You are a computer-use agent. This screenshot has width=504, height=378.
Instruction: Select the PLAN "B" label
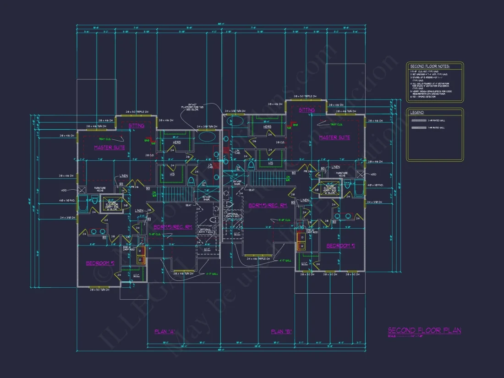coord(281,331)
